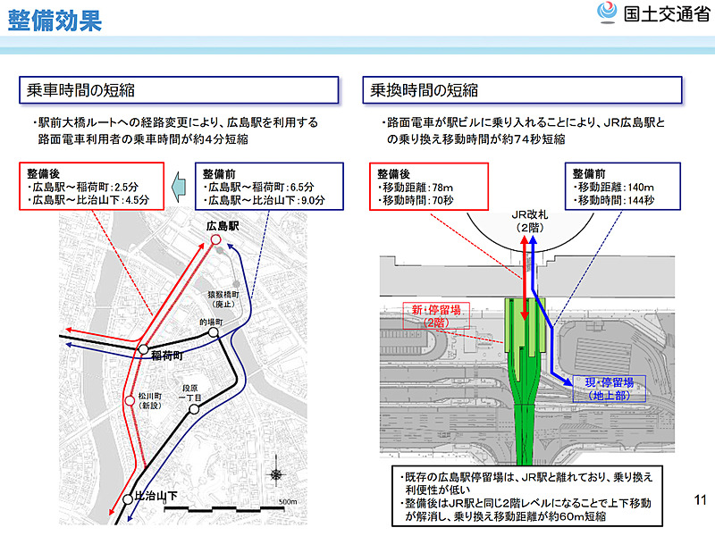Click the left-pointing arrow between 整備後 and 整備前
Image resolution: width=715 pixels, height=536 pixels.
click(180, 187)
